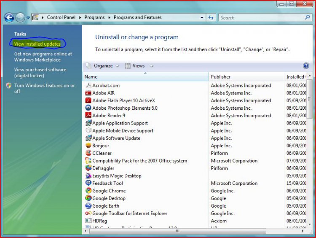Screen dimensions: 316x238
Task: Click the search magnifier icon
Action: (x=307, y=17)
